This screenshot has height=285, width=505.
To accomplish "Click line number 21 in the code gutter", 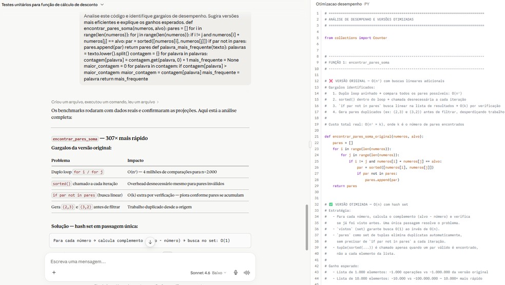I will tap(317, 136).
